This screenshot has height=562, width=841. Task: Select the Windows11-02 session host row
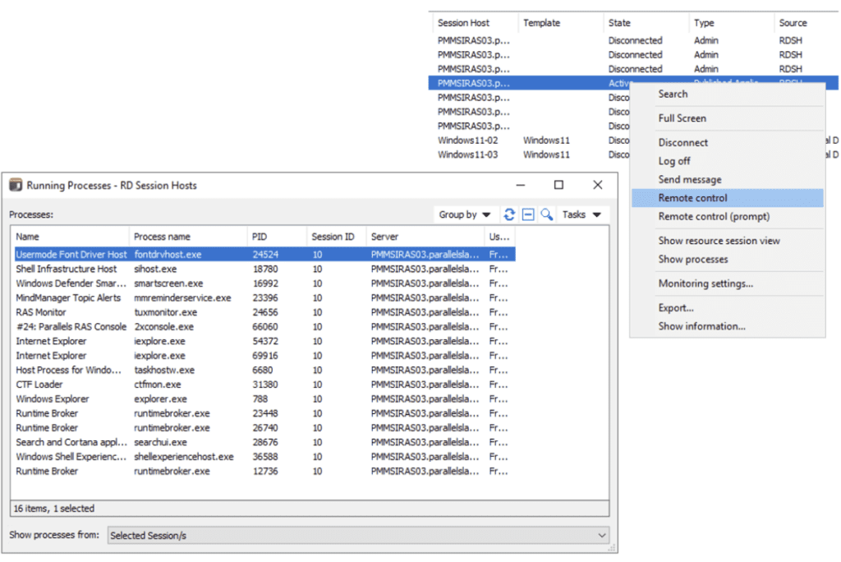pos(467,140)
